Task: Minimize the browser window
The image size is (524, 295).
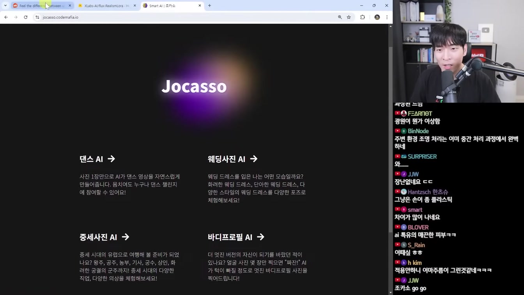Action: click(361, 6)
